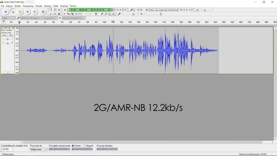Open the Pomoc menu

pyautogui.click(x=73, y=6)
